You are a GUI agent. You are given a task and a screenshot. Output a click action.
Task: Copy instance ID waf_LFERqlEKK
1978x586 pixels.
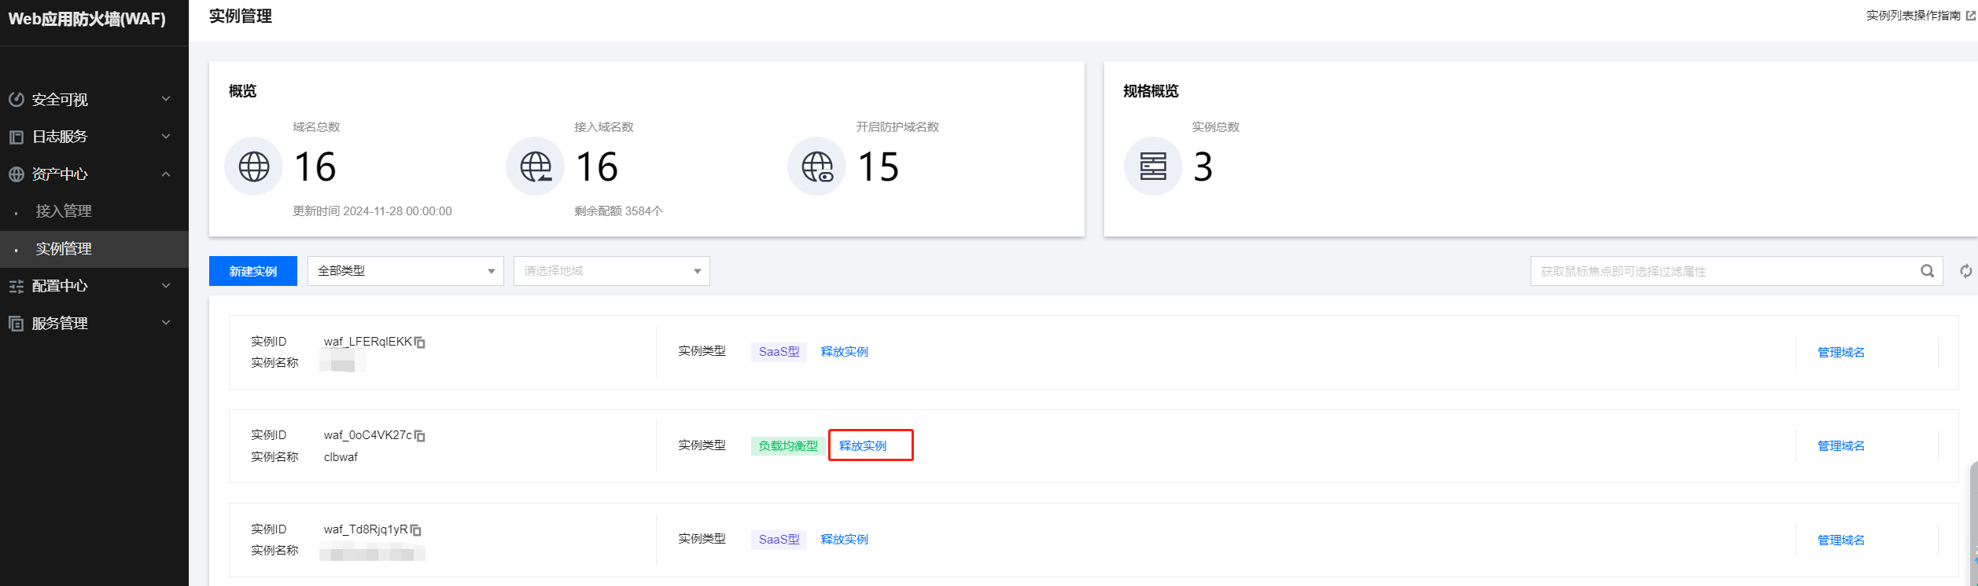[x=420, y=342]
